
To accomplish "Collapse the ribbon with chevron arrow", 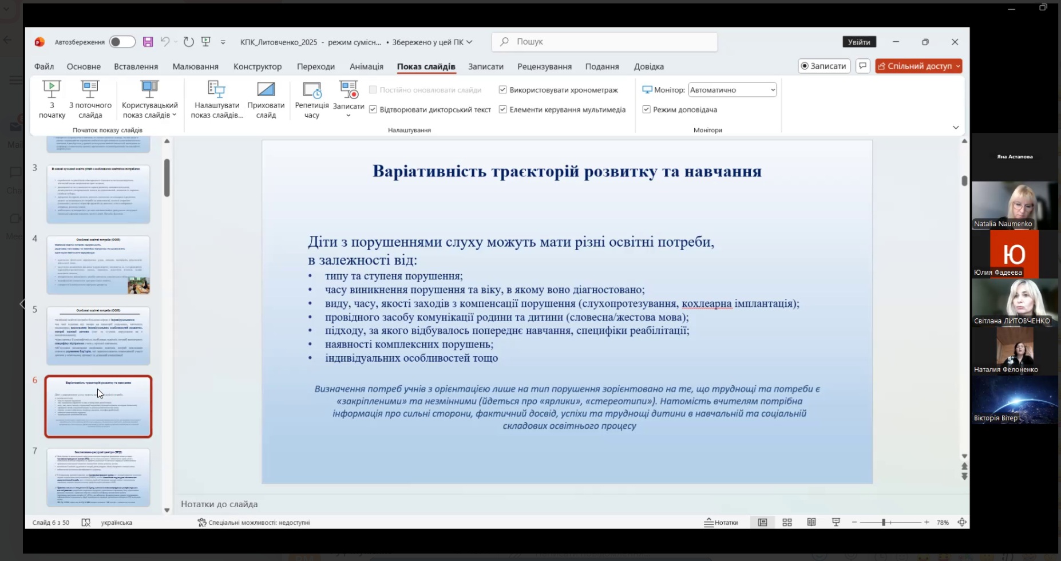I will (955, 127).
